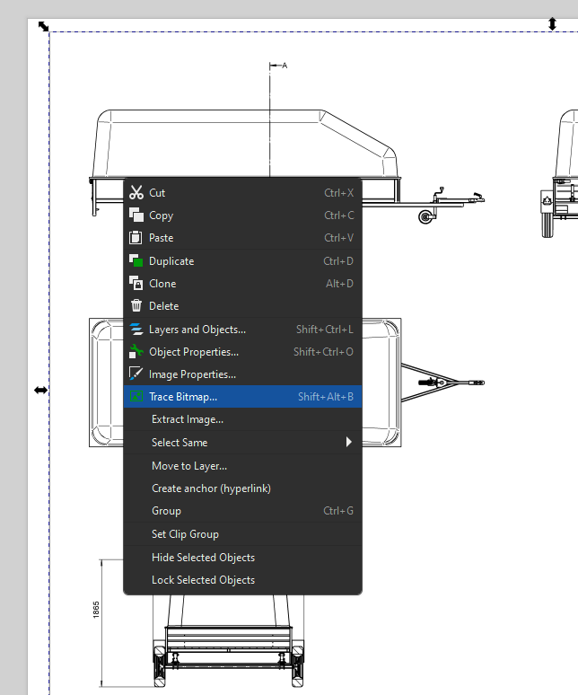Image resolution: width=578 pixels, height=695 pixels.
Task: Click the trash Delete icon
Action: [136, 306]
